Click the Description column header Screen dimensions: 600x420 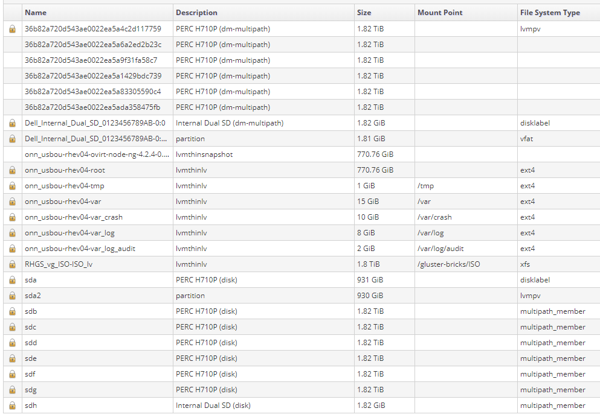[x=196, y=13]
